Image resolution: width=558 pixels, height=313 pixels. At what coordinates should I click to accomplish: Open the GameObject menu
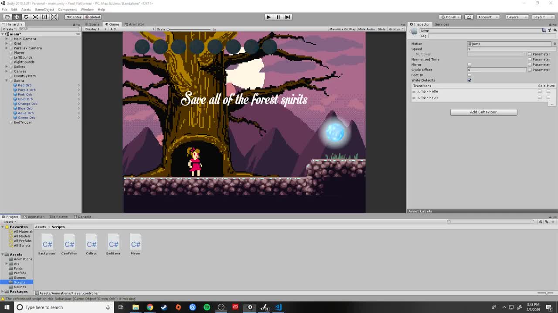44,9
